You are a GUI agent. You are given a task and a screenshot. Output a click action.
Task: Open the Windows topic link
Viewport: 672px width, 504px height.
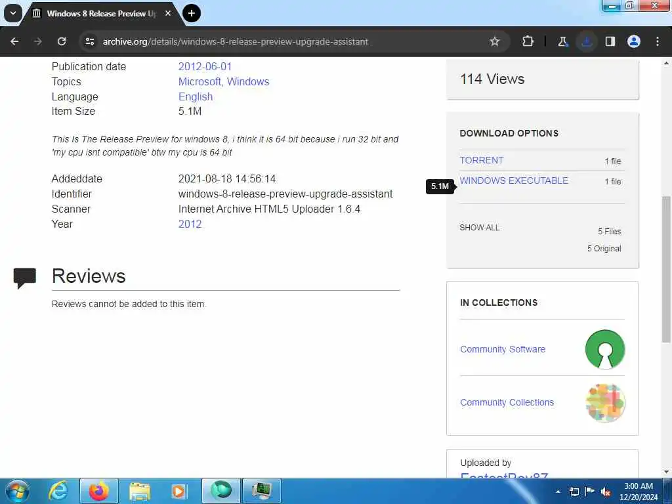coord(248,82)
